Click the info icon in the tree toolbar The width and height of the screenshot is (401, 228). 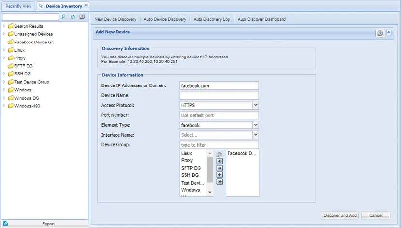pos(82,16)
